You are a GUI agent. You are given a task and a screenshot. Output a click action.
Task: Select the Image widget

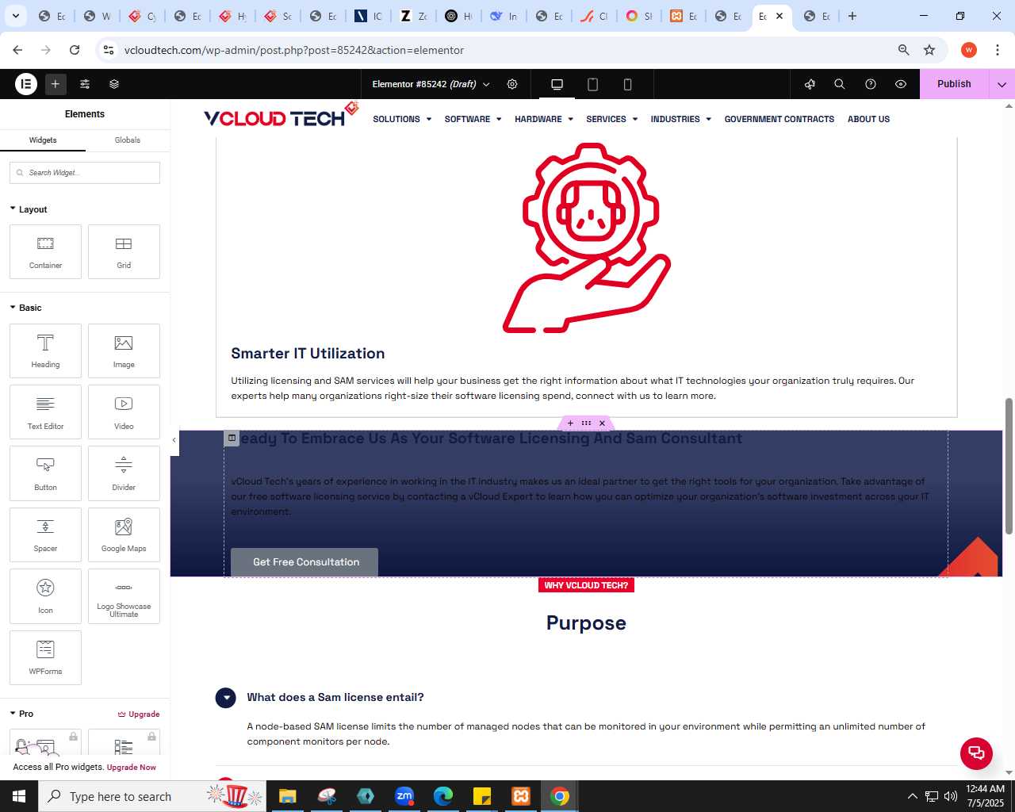(x=124, y=350)
